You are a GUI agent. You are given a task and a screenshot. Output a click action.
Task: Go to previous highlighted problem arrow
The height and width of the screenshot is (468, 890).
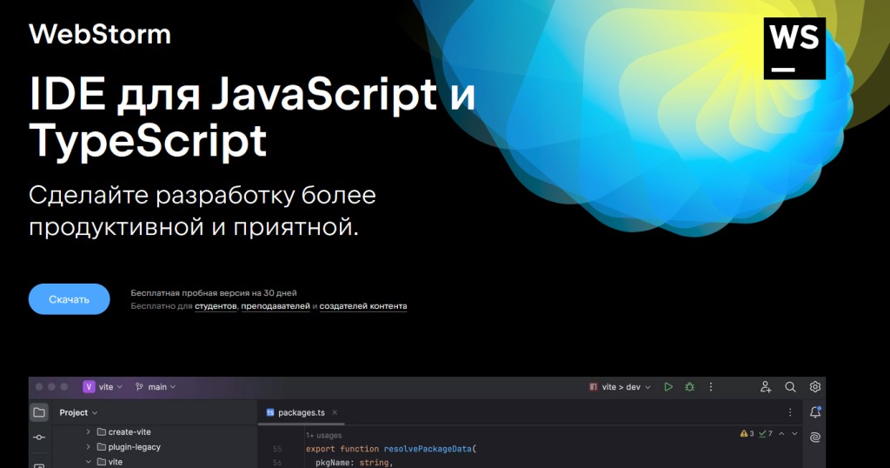781,433
